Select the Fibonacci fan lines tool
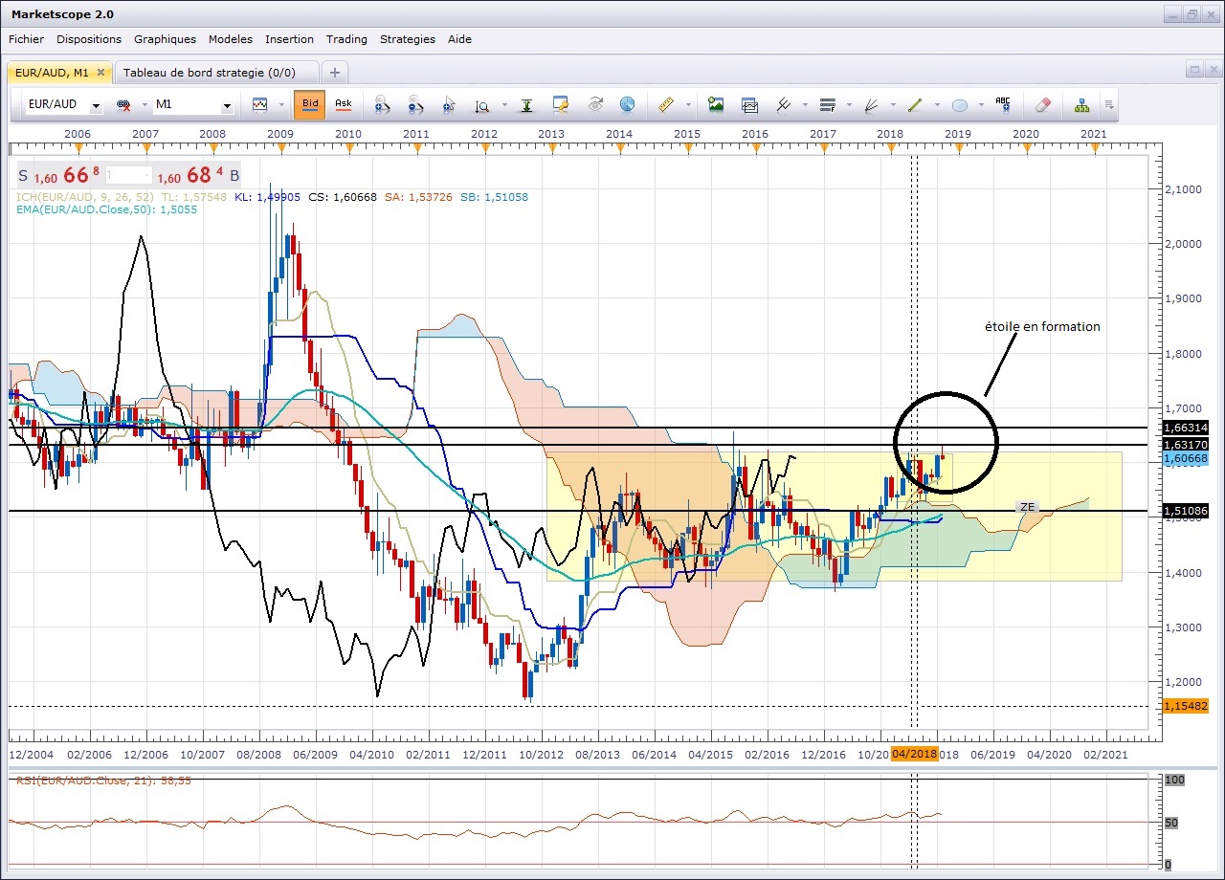Image resolution: width=1225 pixels, height=880 pixels. tap(871, 104)
